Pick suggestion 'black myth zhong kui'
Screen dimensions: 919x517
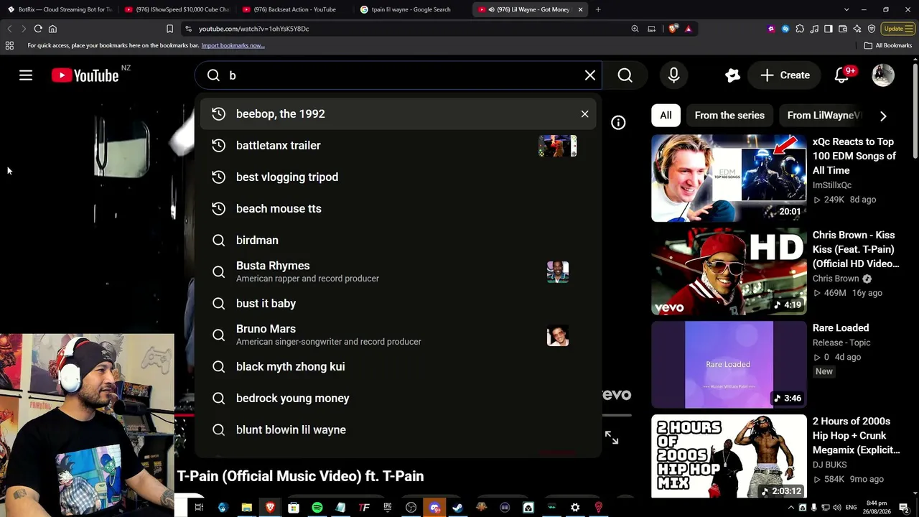[x=398, y=366]
